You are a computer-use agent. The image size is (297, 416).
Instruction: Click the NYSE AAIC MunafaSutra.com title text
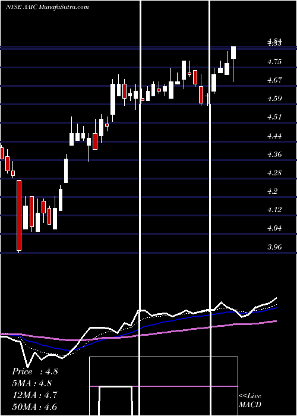click(48, 7)
